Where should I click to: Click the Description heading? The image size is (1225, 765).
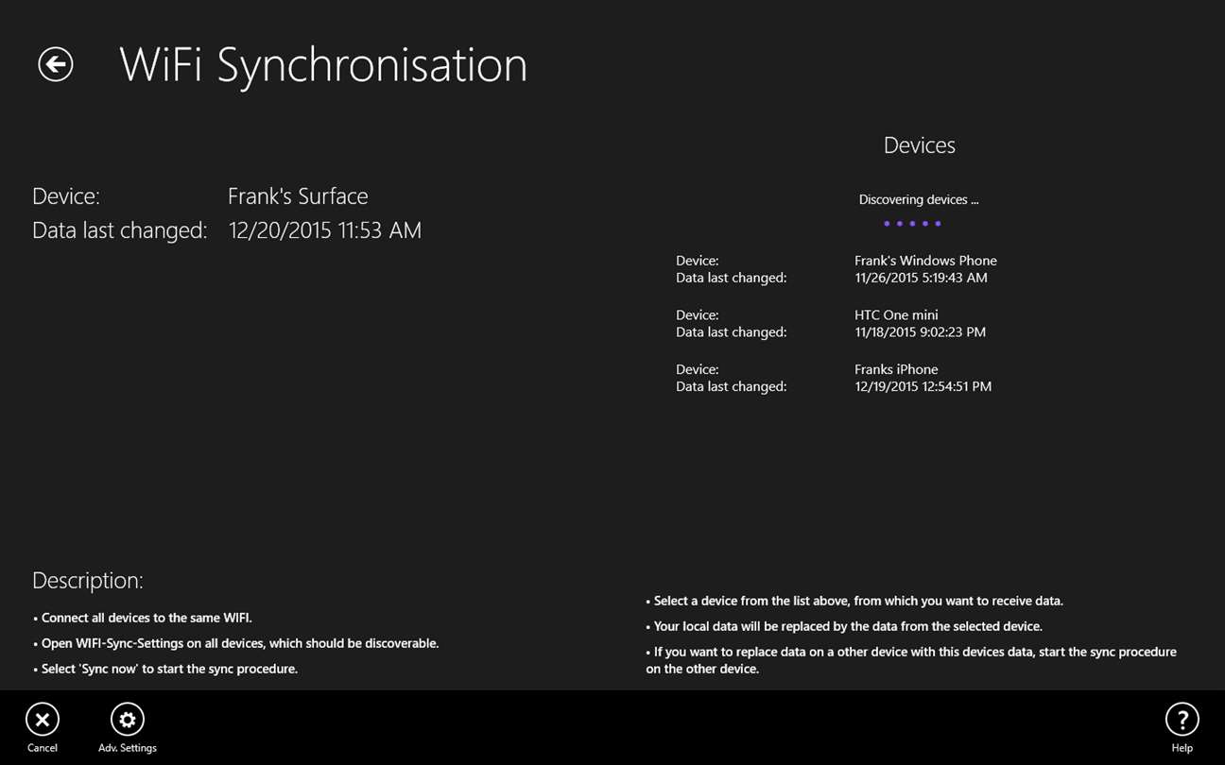click(88, 580)
